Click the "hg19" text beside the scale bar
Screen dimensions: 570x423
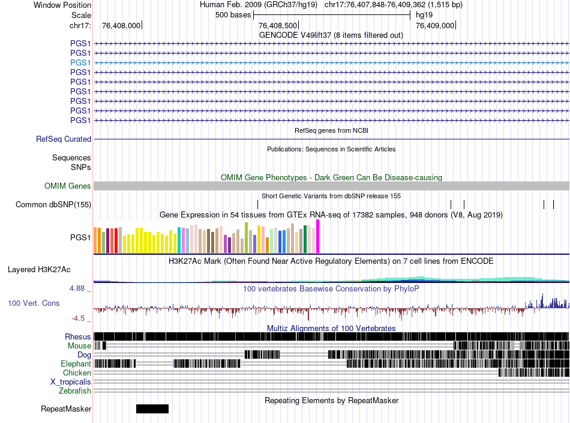(424, 15)
